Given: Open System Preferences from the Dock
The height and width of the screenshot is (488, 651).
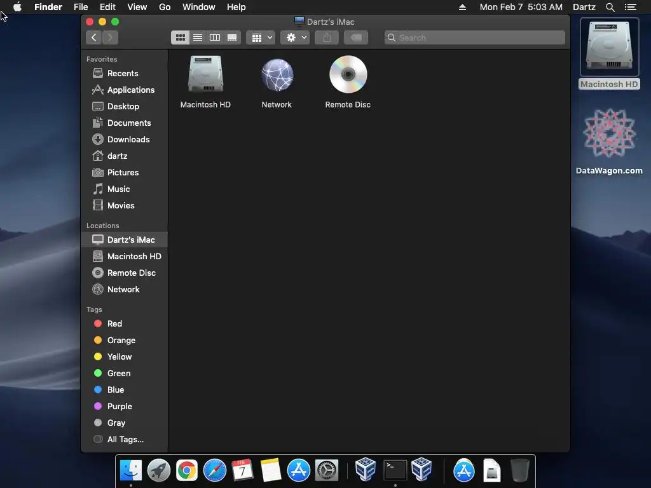Looking at the screenshot, I should (327, 470).
